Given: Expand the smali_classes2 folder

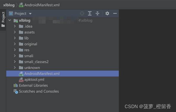Looking at the screenshot, I should coord(15,62).
